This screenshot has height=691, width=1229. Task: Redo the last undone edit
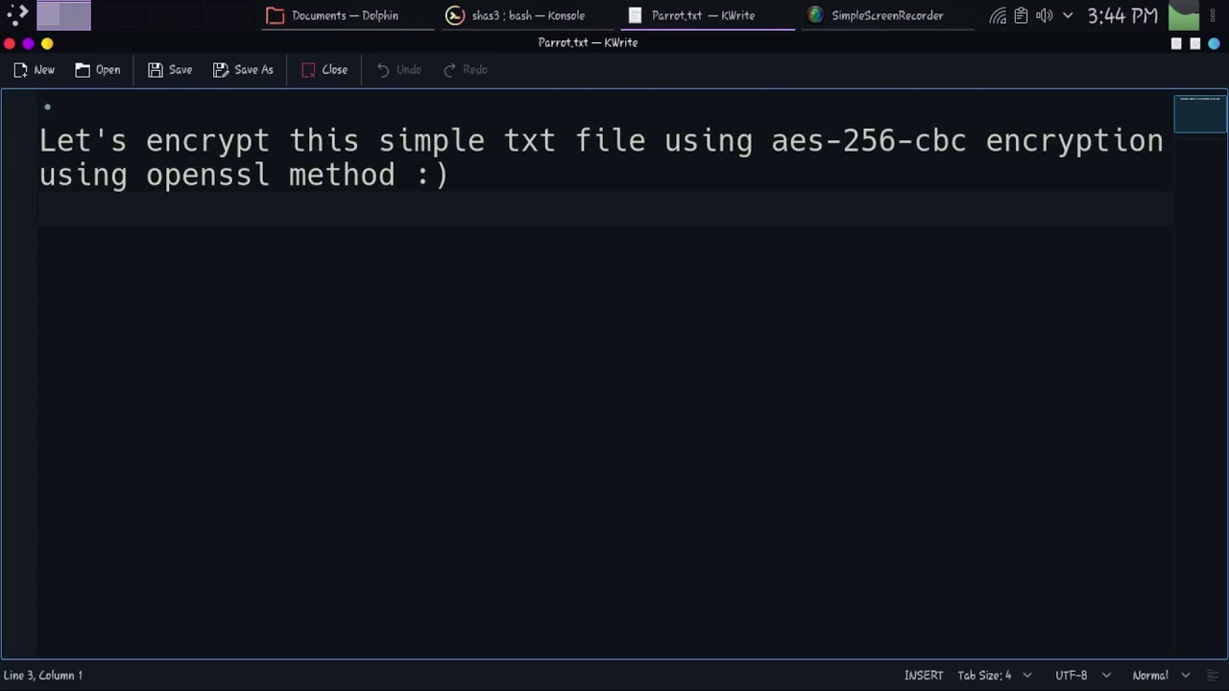point(466,70)
